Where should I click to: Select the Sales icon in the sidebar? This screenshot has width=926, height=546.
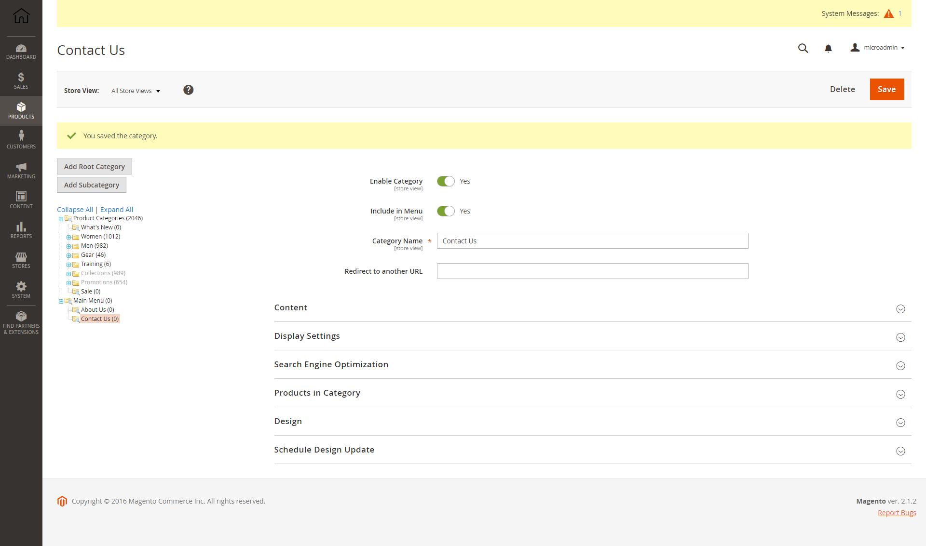pyautogui.click(x=21, y=80)
